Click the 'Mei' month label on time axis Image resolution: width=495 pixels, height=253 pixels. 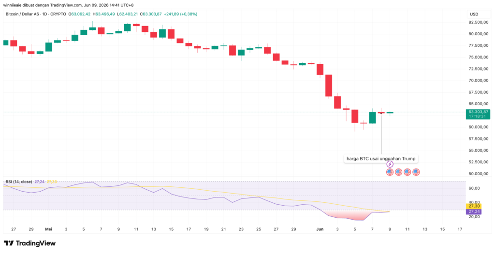(48, 229)
